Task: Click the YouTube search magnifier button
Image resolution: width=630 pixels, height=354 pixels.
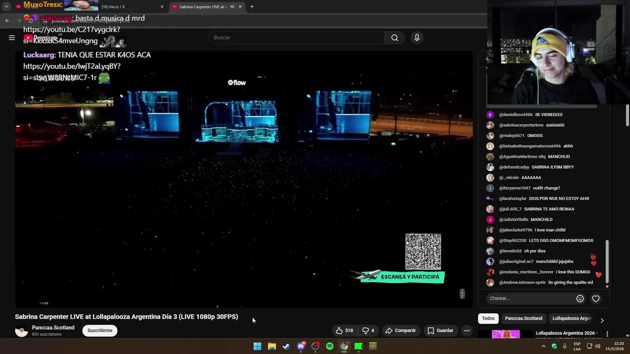Action: (395, 37)
